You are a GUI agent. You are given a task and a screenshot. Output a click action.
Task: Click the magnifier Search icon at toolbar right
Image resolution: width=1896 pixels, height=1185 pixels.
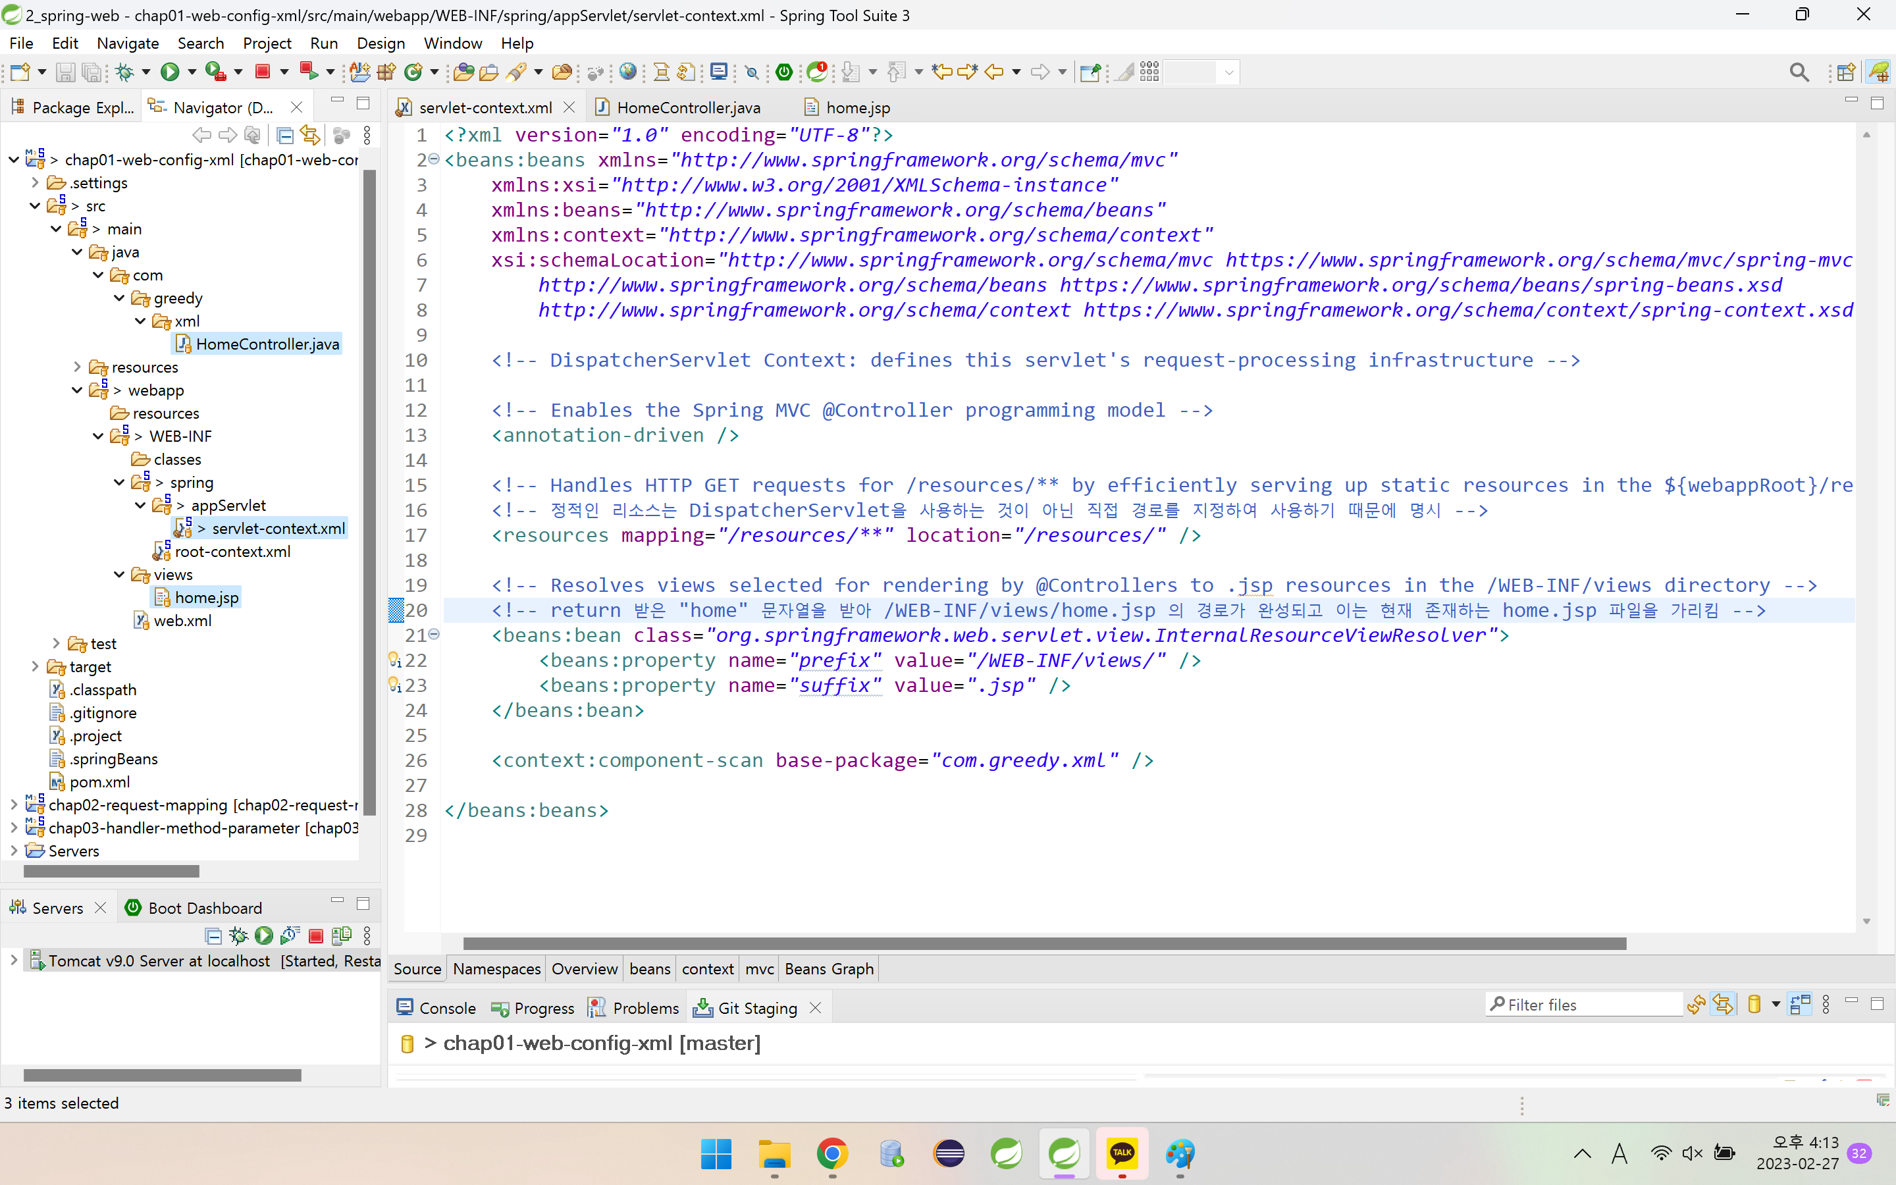(x=1799, y=72)
